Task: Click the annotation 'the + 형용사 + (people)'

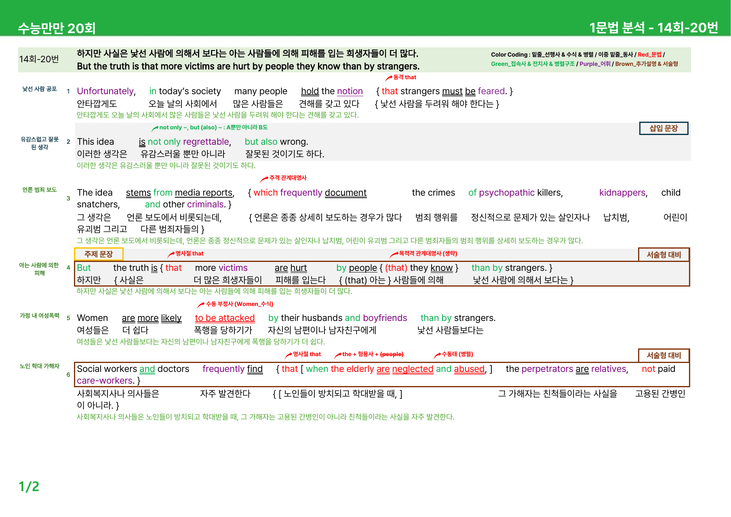Action: 373,354
